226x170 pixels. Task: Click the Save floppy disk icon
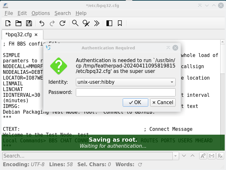coord(29,23)
